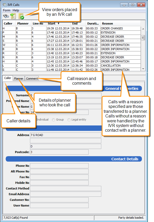Click the third address line containing D

[x=66, y=146]
